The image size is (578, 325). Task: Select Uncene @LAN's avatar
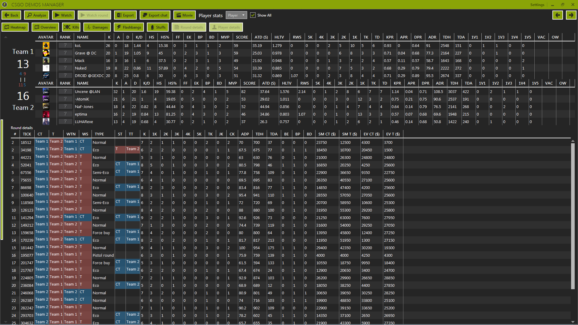(x=46, y=91)
